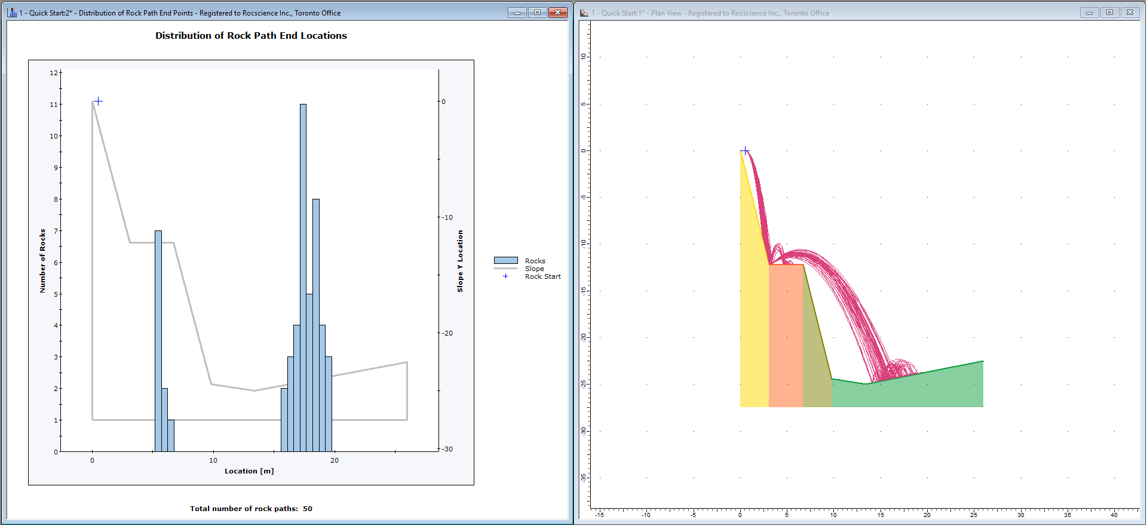This screenshot has width=1147, height=526.
Task: Click the histogram icon in left window title bar
Action: [12, 13]
